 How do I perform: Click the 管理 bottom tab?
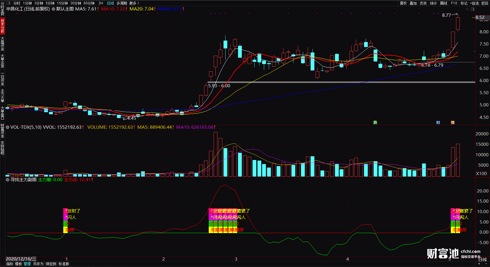click(x=27, y=264)
